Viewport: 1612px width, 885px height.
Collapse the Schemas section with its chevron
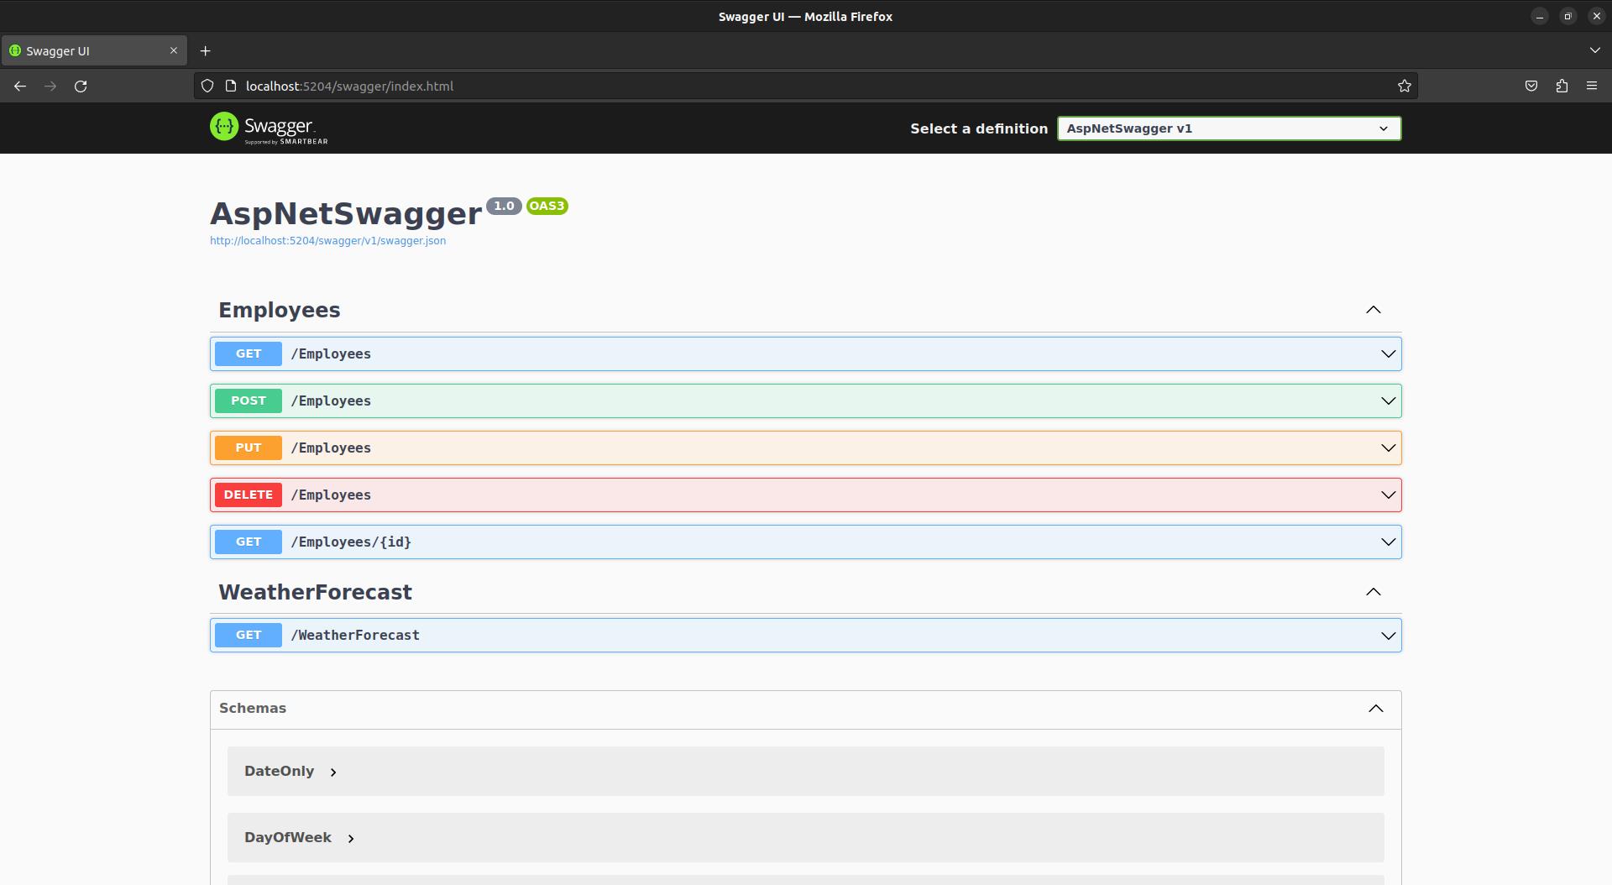point(1375,709)
